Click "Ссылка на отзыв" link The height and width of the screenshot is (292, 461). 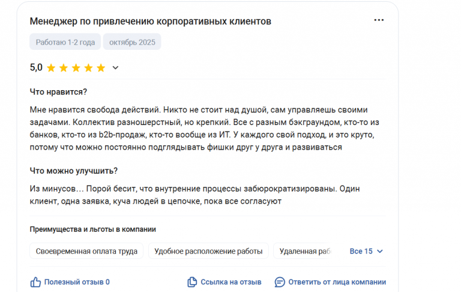(230, 282)
